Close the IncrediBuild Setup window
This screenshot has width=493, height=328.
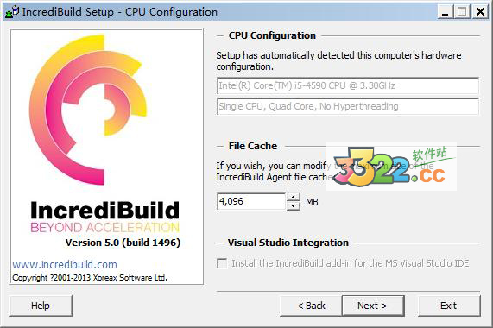point(480,12)
